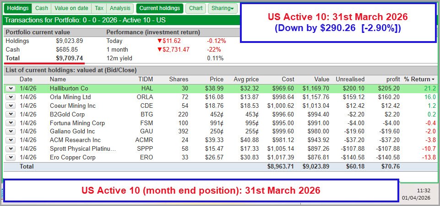Click the Current holdings button
Image resolution: width=440 pixels, height=206 pixels.
click(x=160, y=8)
